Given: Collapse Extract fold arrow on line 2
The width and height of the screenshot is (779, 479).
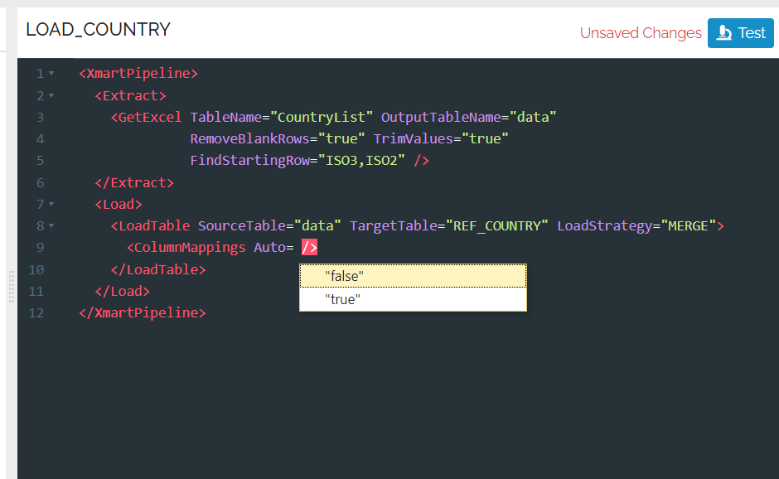Looking at the screenshot, I should (51, 95).
